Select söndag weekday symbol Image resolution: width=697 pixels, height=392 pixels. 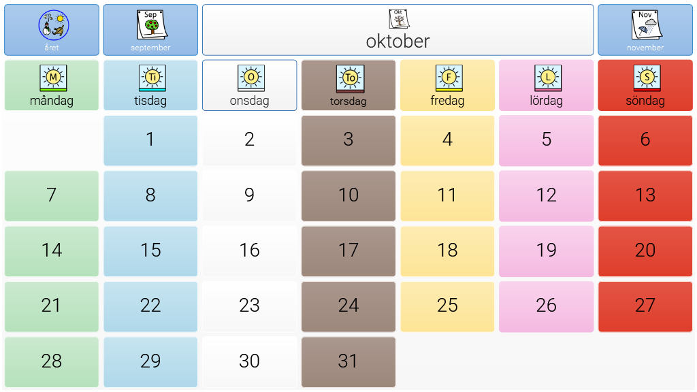tap(645, 85)
